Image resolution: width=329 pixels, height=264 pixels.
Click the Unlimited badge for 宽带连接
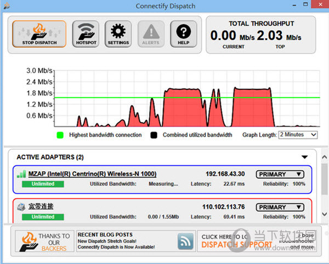click(x=43, y=217)
